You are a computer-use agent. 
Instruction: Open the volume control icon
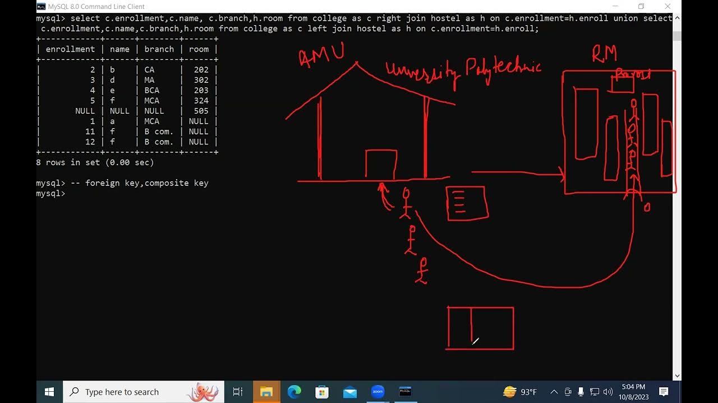[x=608, y=392]
